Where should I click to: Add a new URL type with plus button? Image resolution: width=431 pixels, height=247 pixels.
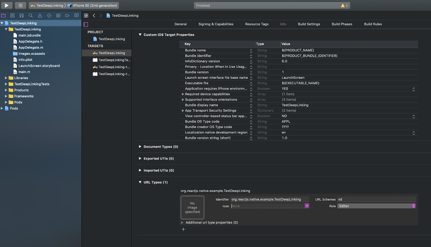(183, 229)
